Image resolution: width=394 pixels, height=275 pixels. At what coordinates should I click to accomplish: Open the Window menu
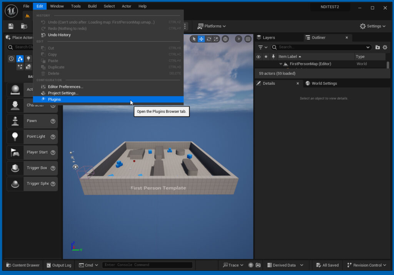tap(57, 6)
